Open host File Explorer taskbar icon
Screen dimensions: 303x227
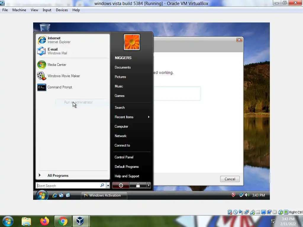pyautogui.click(x=26, y=221)
